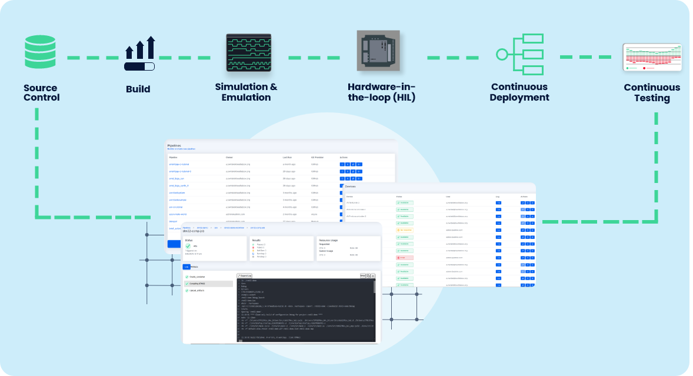This screenshot has width=693, height=376.
Task: Click the No Telemetry status badge
Action: [405, 230]
